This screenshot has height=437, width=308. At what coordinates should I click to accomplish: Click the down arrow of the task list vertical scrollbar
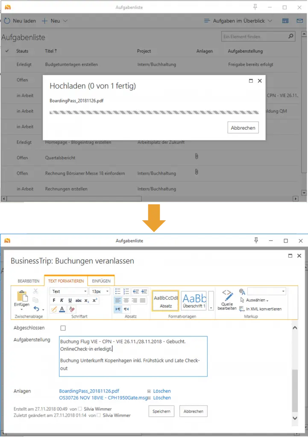pyautogui.click(x=304, y=192)
